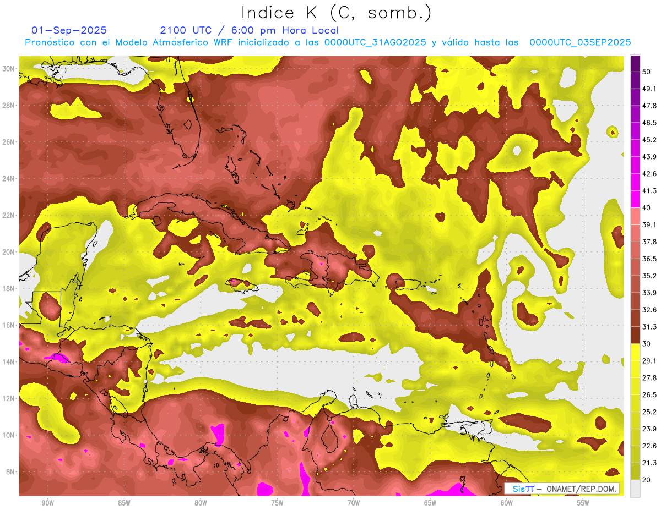
Task: Click the dark purple top segment of the colorbar
Action: pyautogui.click(x=635, y=63)
